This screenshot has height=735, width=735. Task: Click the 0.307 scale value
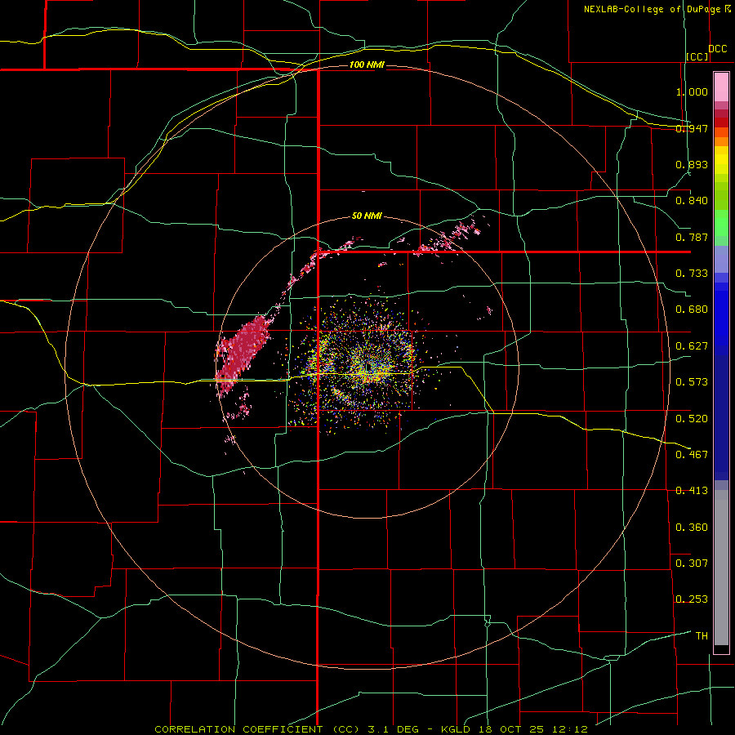coord(692,563)
